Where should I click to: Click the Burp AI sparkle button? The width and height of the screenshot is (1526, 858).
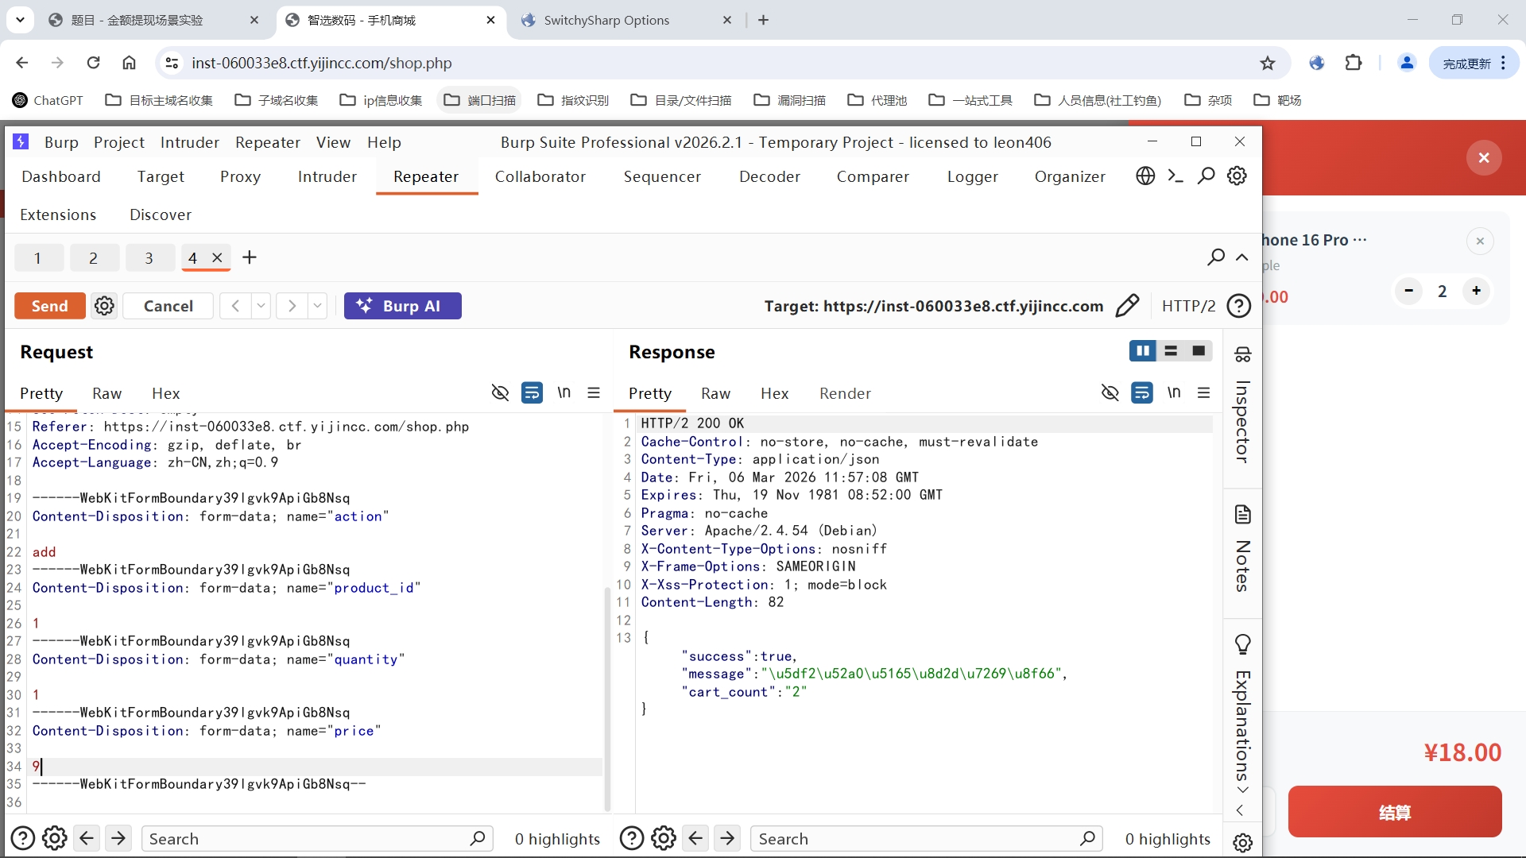pos(402,306)
